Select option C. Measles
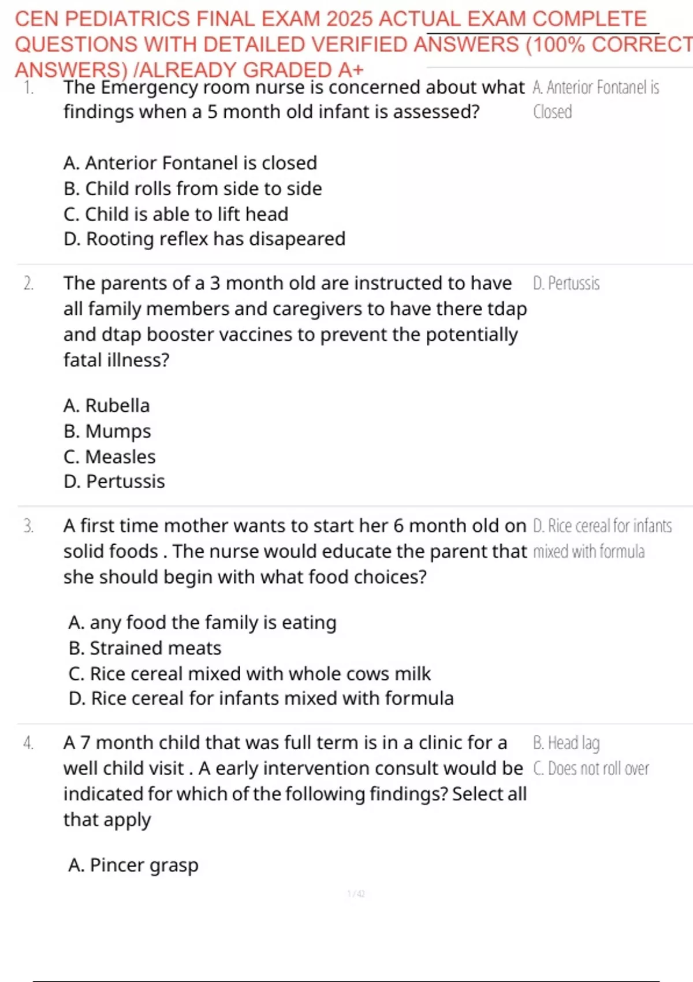This screenshot has width=693, height=982. coord(109,456)
